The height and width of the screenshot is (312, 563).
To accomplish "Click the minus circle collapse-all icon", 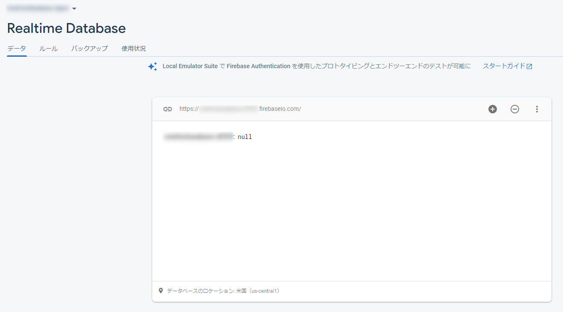I will [515, 109].
